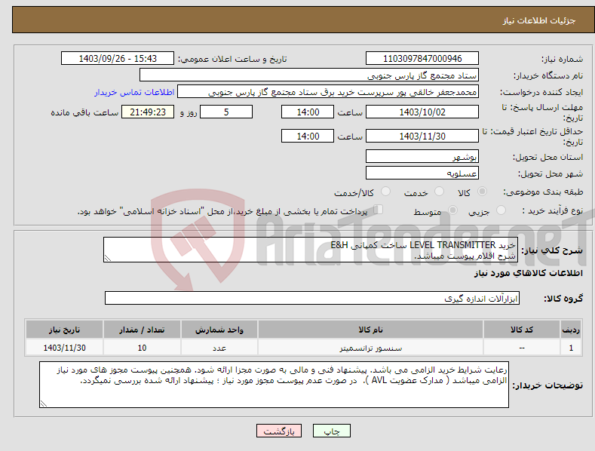Open buyer contact info link اطلاعات تماس خریدار
The height and width of the screenshot is (451, 595).
[134, 92]
